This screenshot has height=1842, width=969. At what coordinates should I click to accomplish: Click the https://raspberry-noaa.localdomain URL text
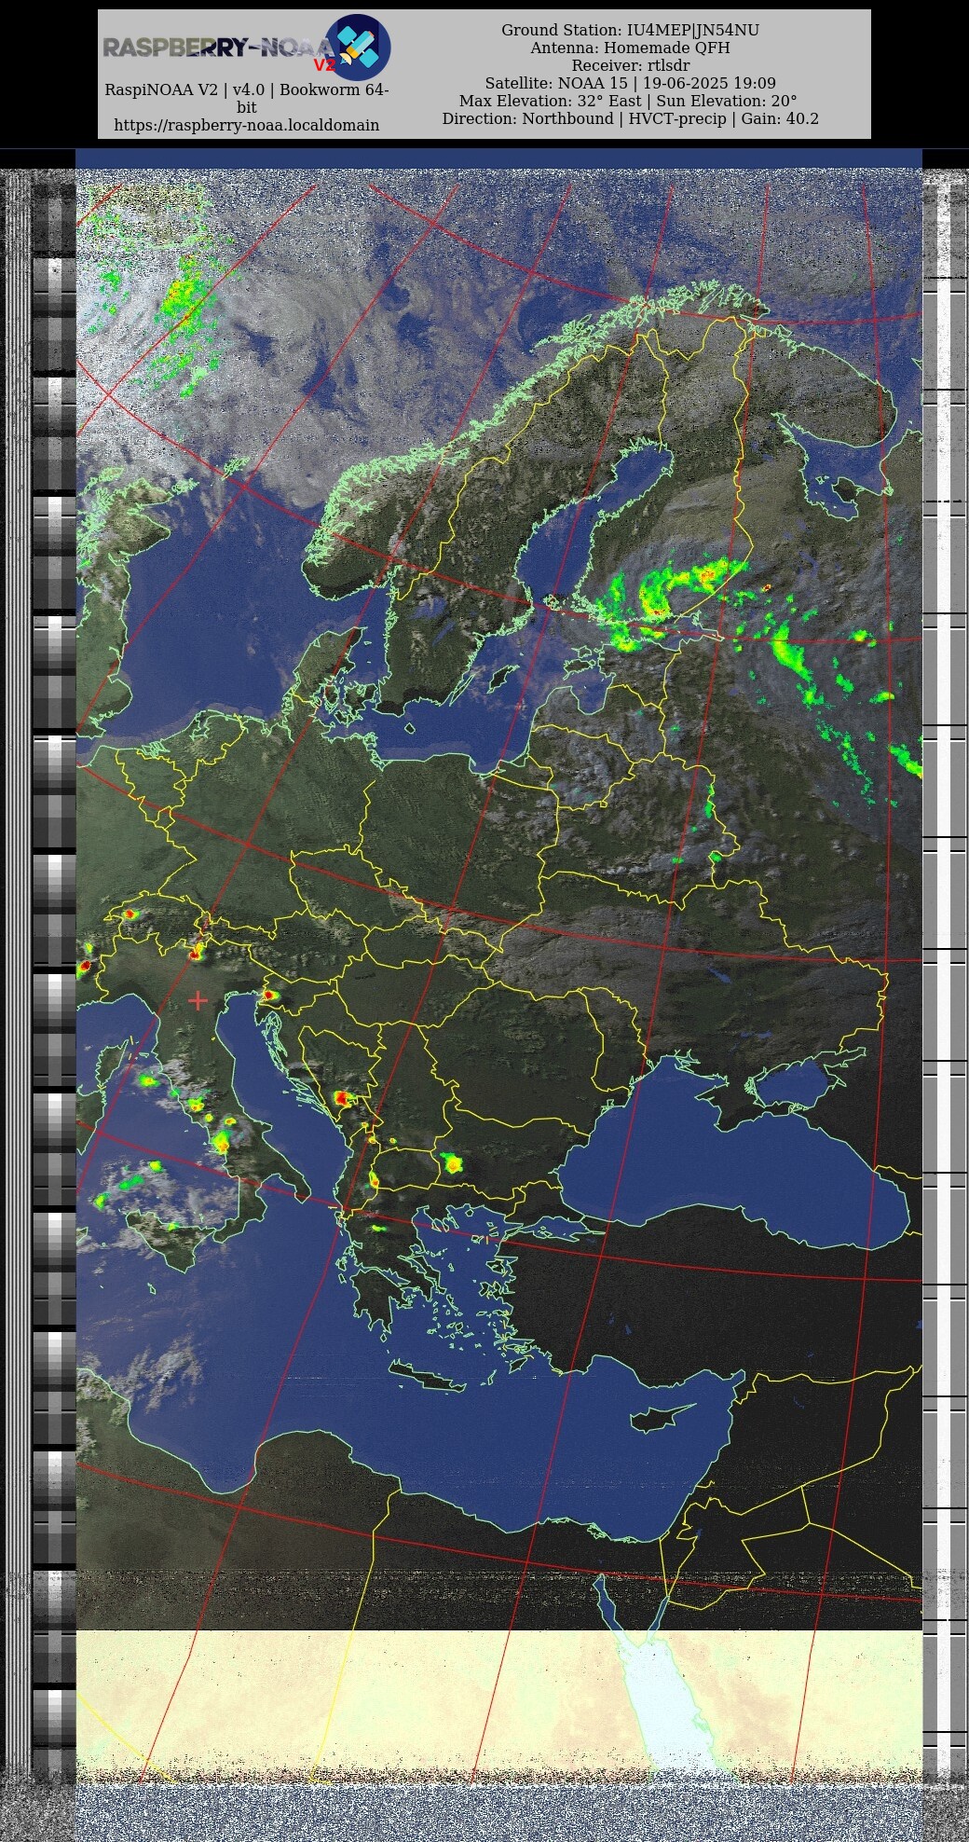tap(247, 125)
